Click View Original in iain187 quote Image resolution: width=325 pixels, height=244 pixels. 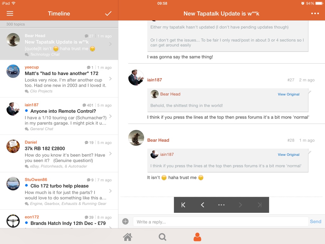289,155
